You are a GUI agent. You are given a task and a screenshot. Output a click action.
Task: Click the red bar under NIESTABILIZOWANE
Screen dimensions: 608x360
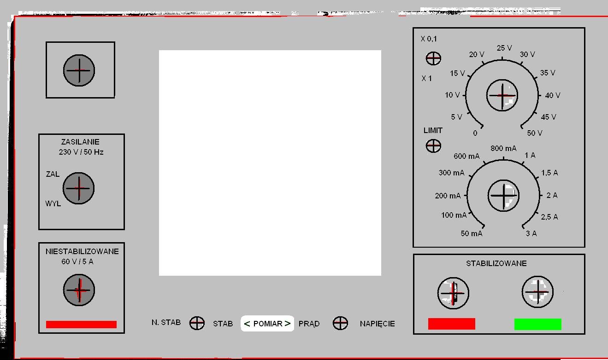(81, 325)
